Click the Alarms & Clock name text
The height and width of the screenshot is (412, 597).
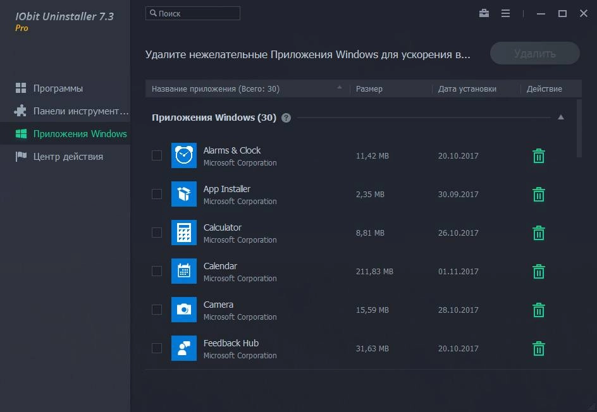click(232, 150)
